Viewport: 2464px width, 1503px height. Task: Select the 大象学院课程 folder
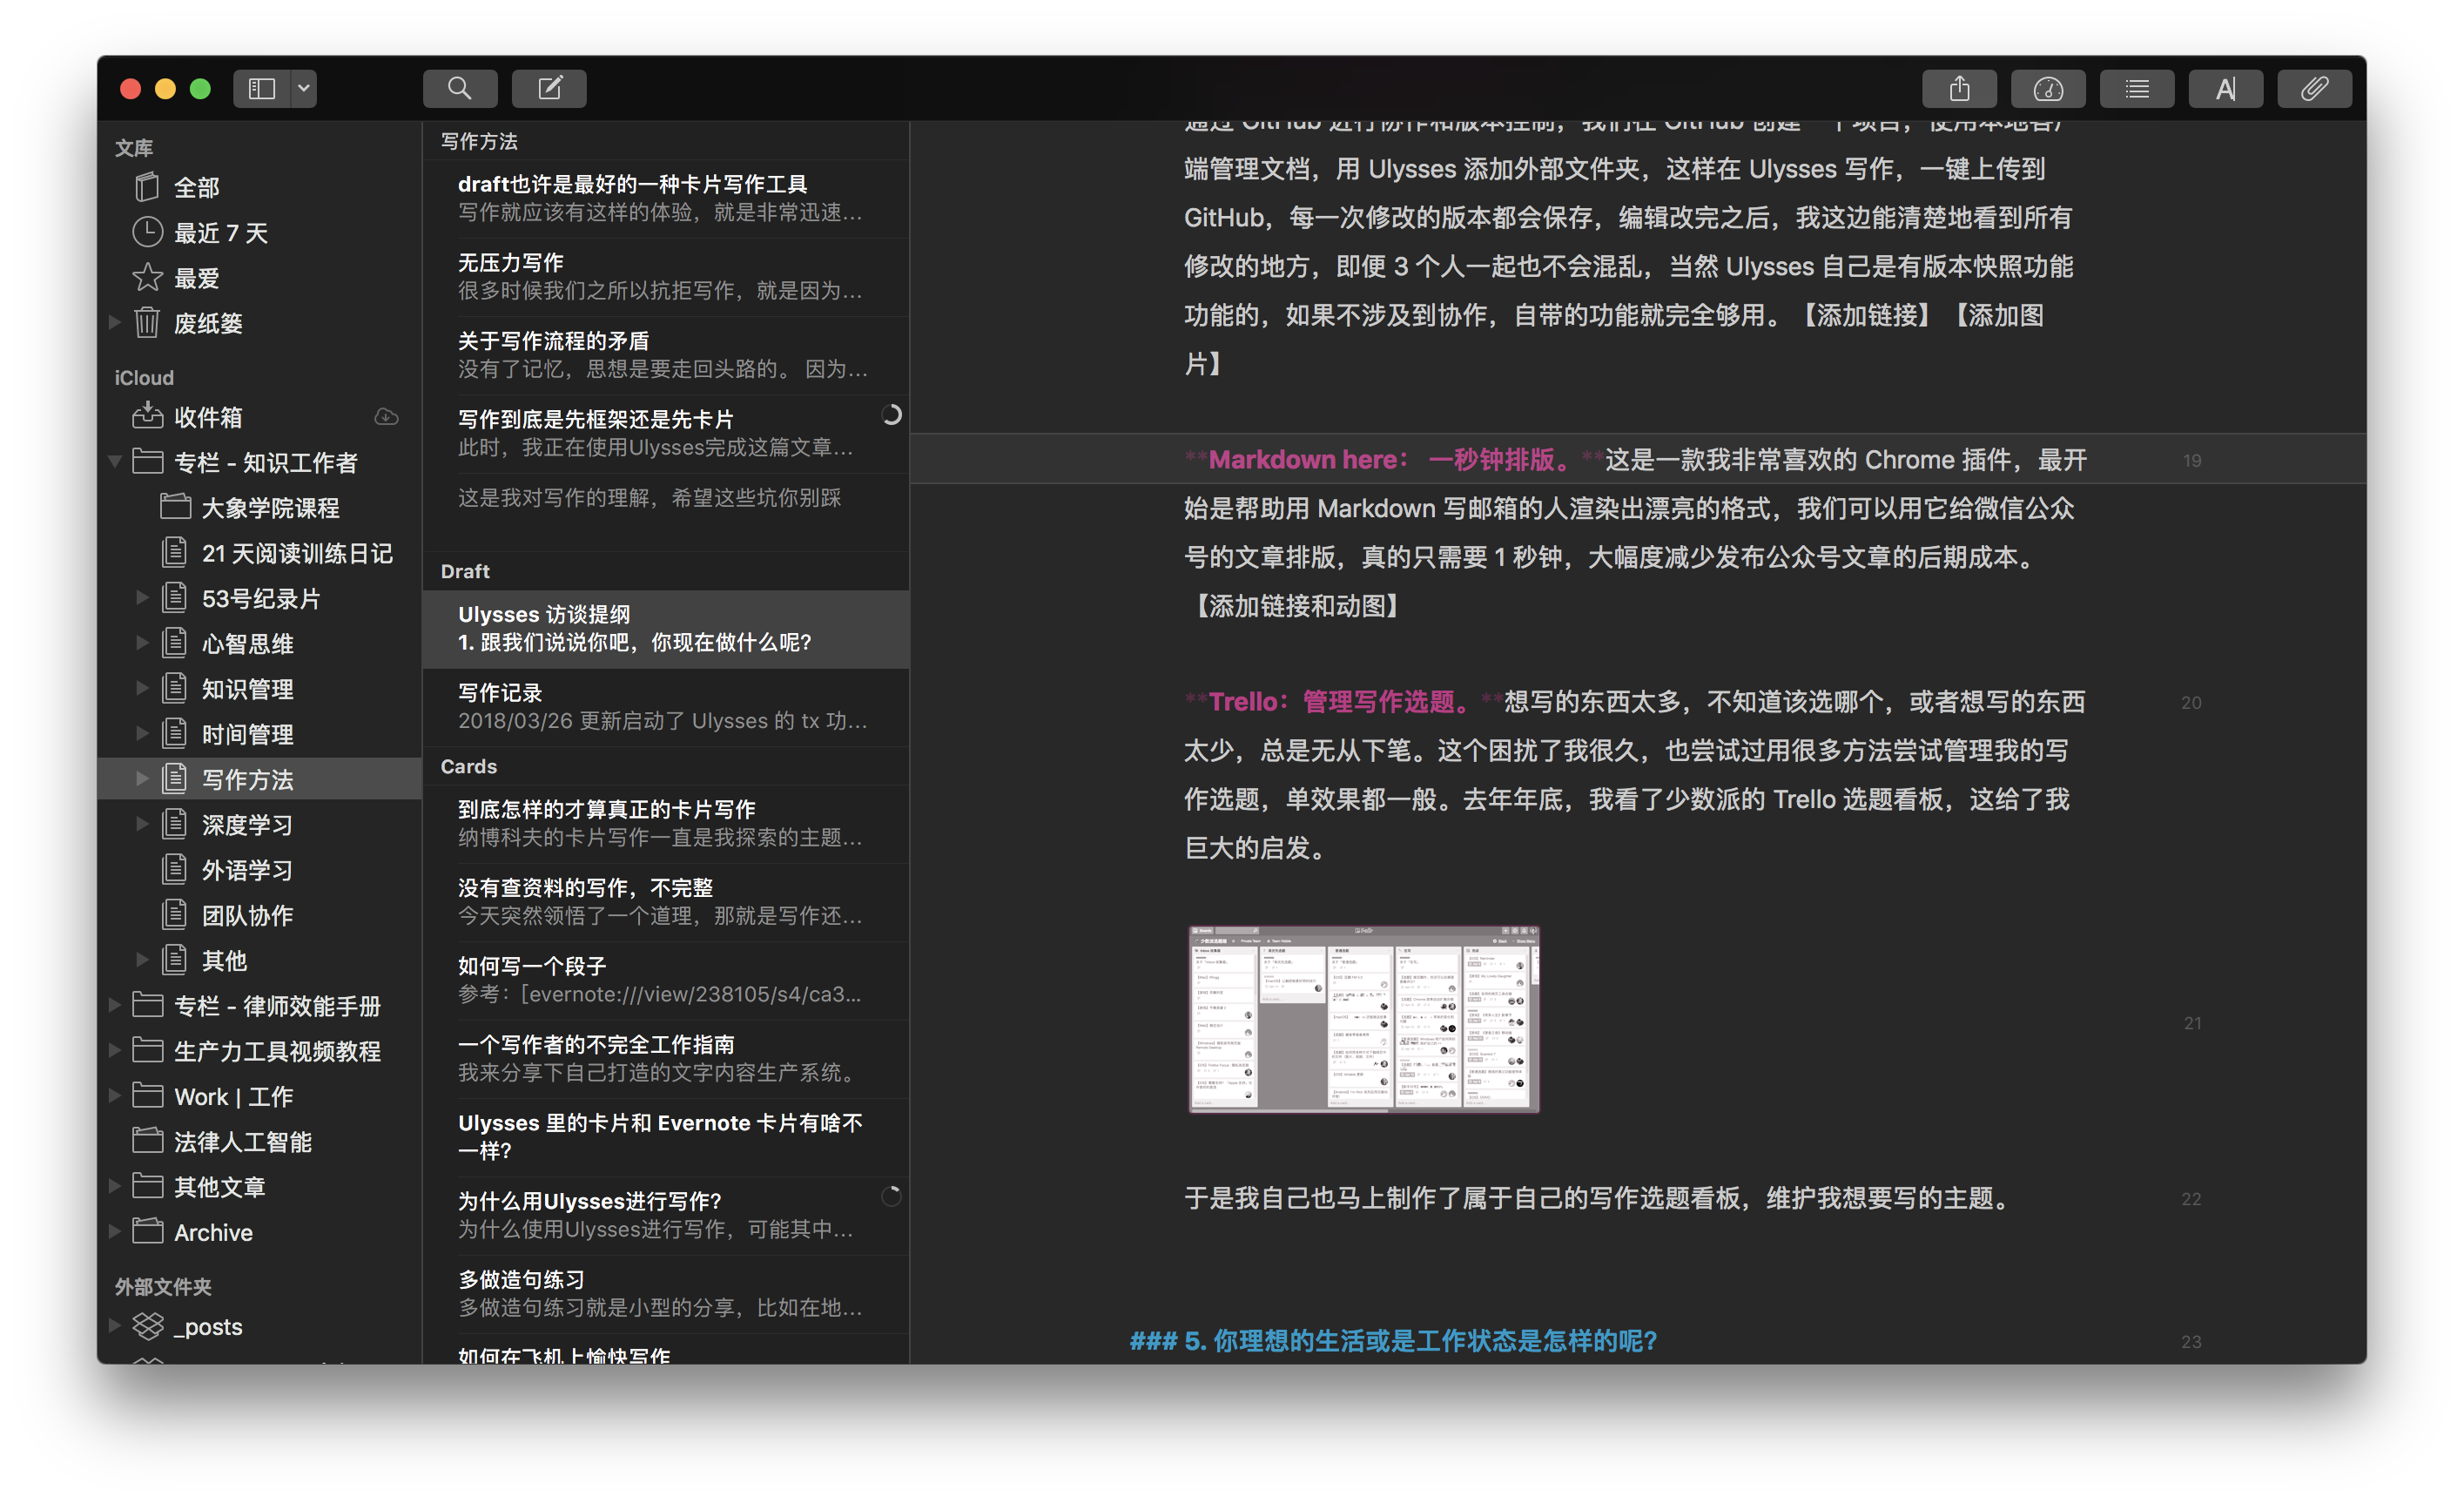click(259, 508)
